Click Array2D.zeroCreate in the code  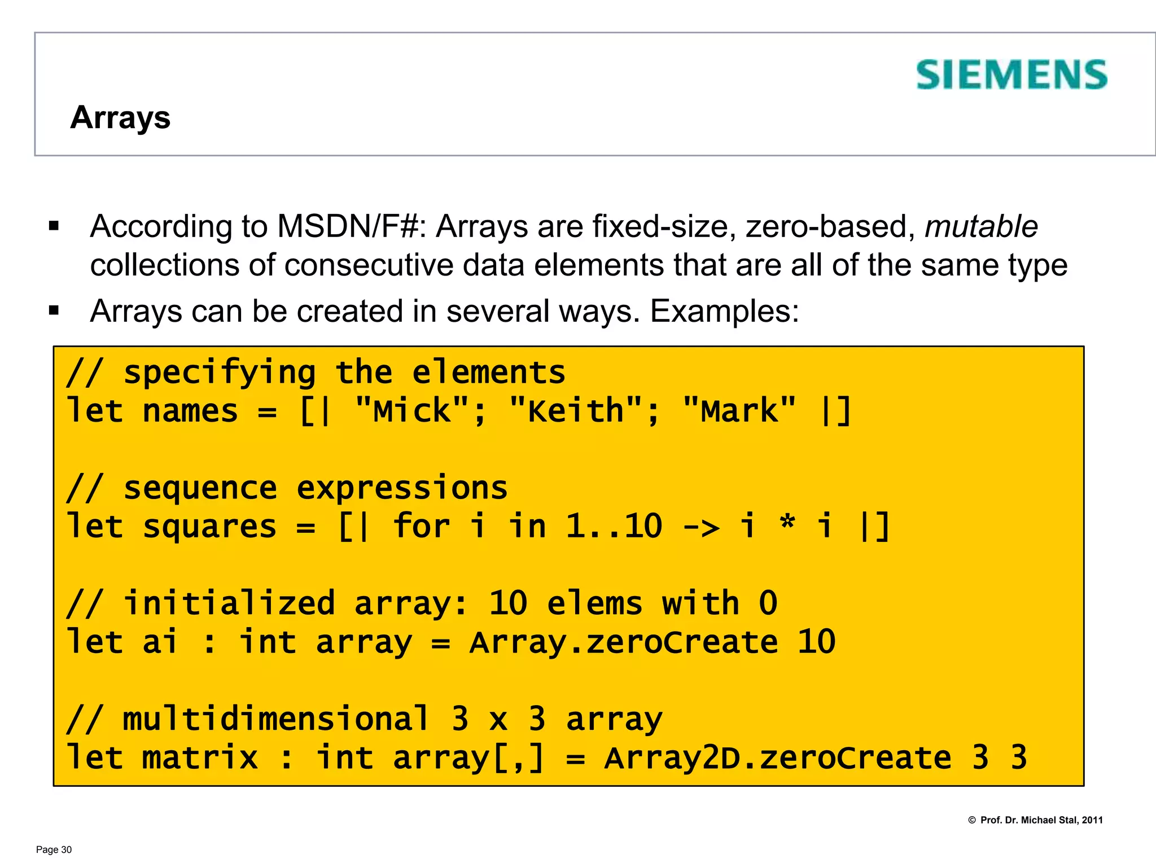pyautogui.click(x=777, y=757)
